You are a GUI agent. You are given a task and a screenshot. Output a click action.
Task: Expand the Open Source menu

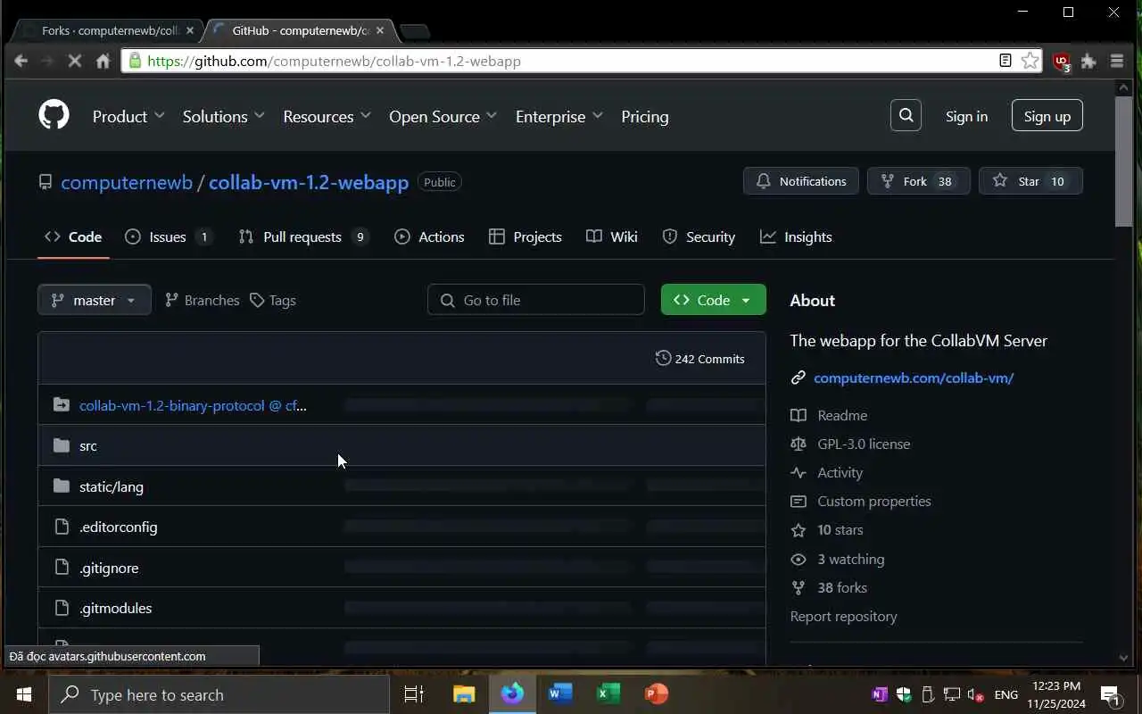(x=443, y=116)
